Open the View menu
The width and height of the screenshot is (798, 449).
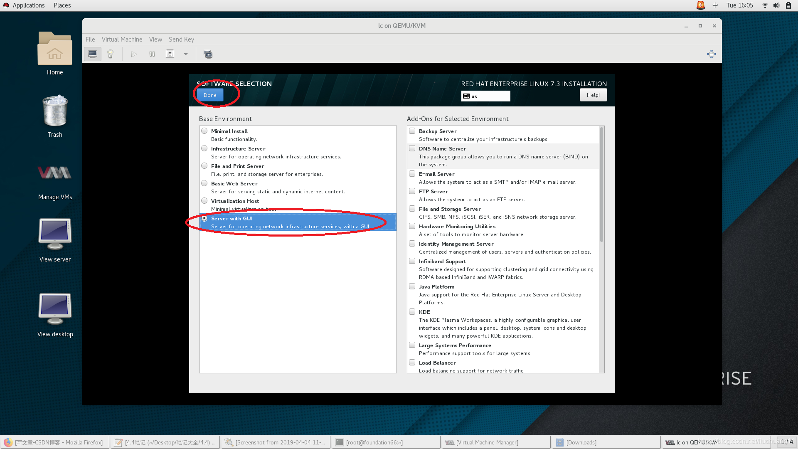[155, 39]
